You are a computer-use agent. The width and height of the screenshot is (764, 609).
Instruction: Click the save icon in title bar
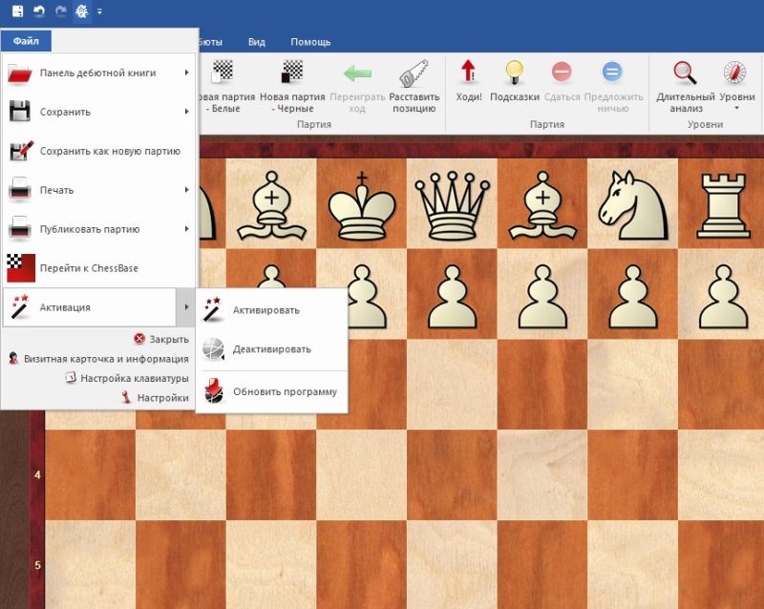coord(17,11)
